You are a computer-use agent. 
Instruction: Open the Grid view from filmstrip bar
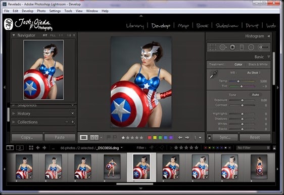pos(31,148)
